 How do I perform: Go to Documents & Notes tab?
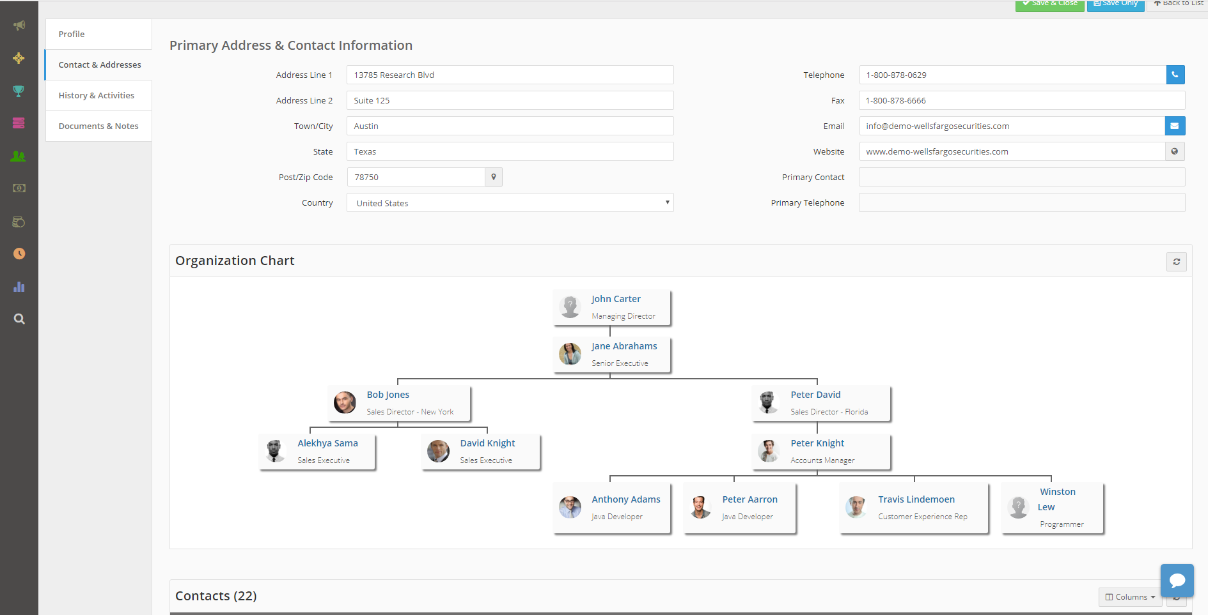click(98, 126)
